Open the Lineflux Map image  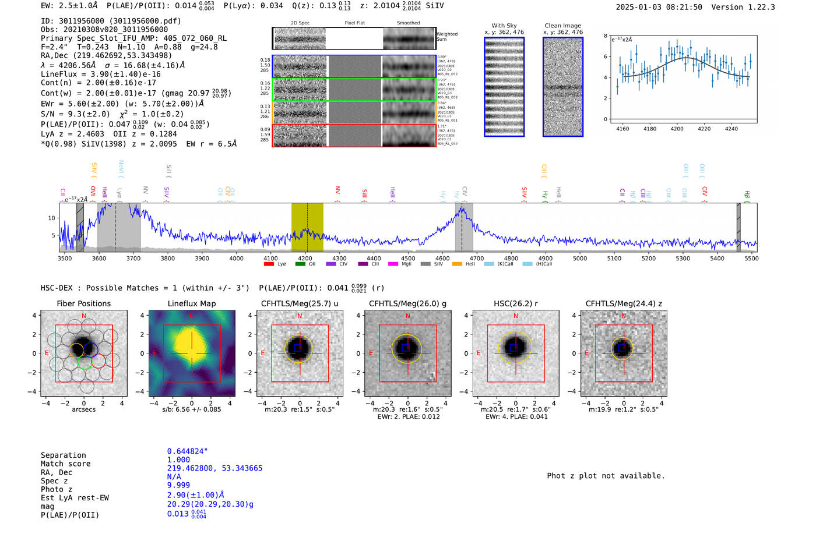192,353
